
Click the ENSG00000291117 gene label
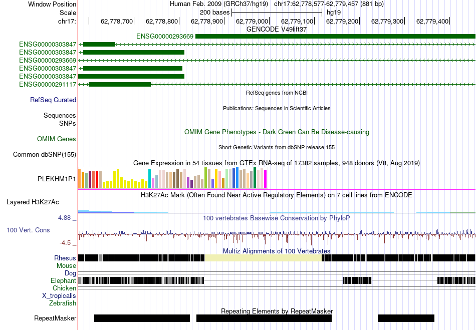click(48, 84)
